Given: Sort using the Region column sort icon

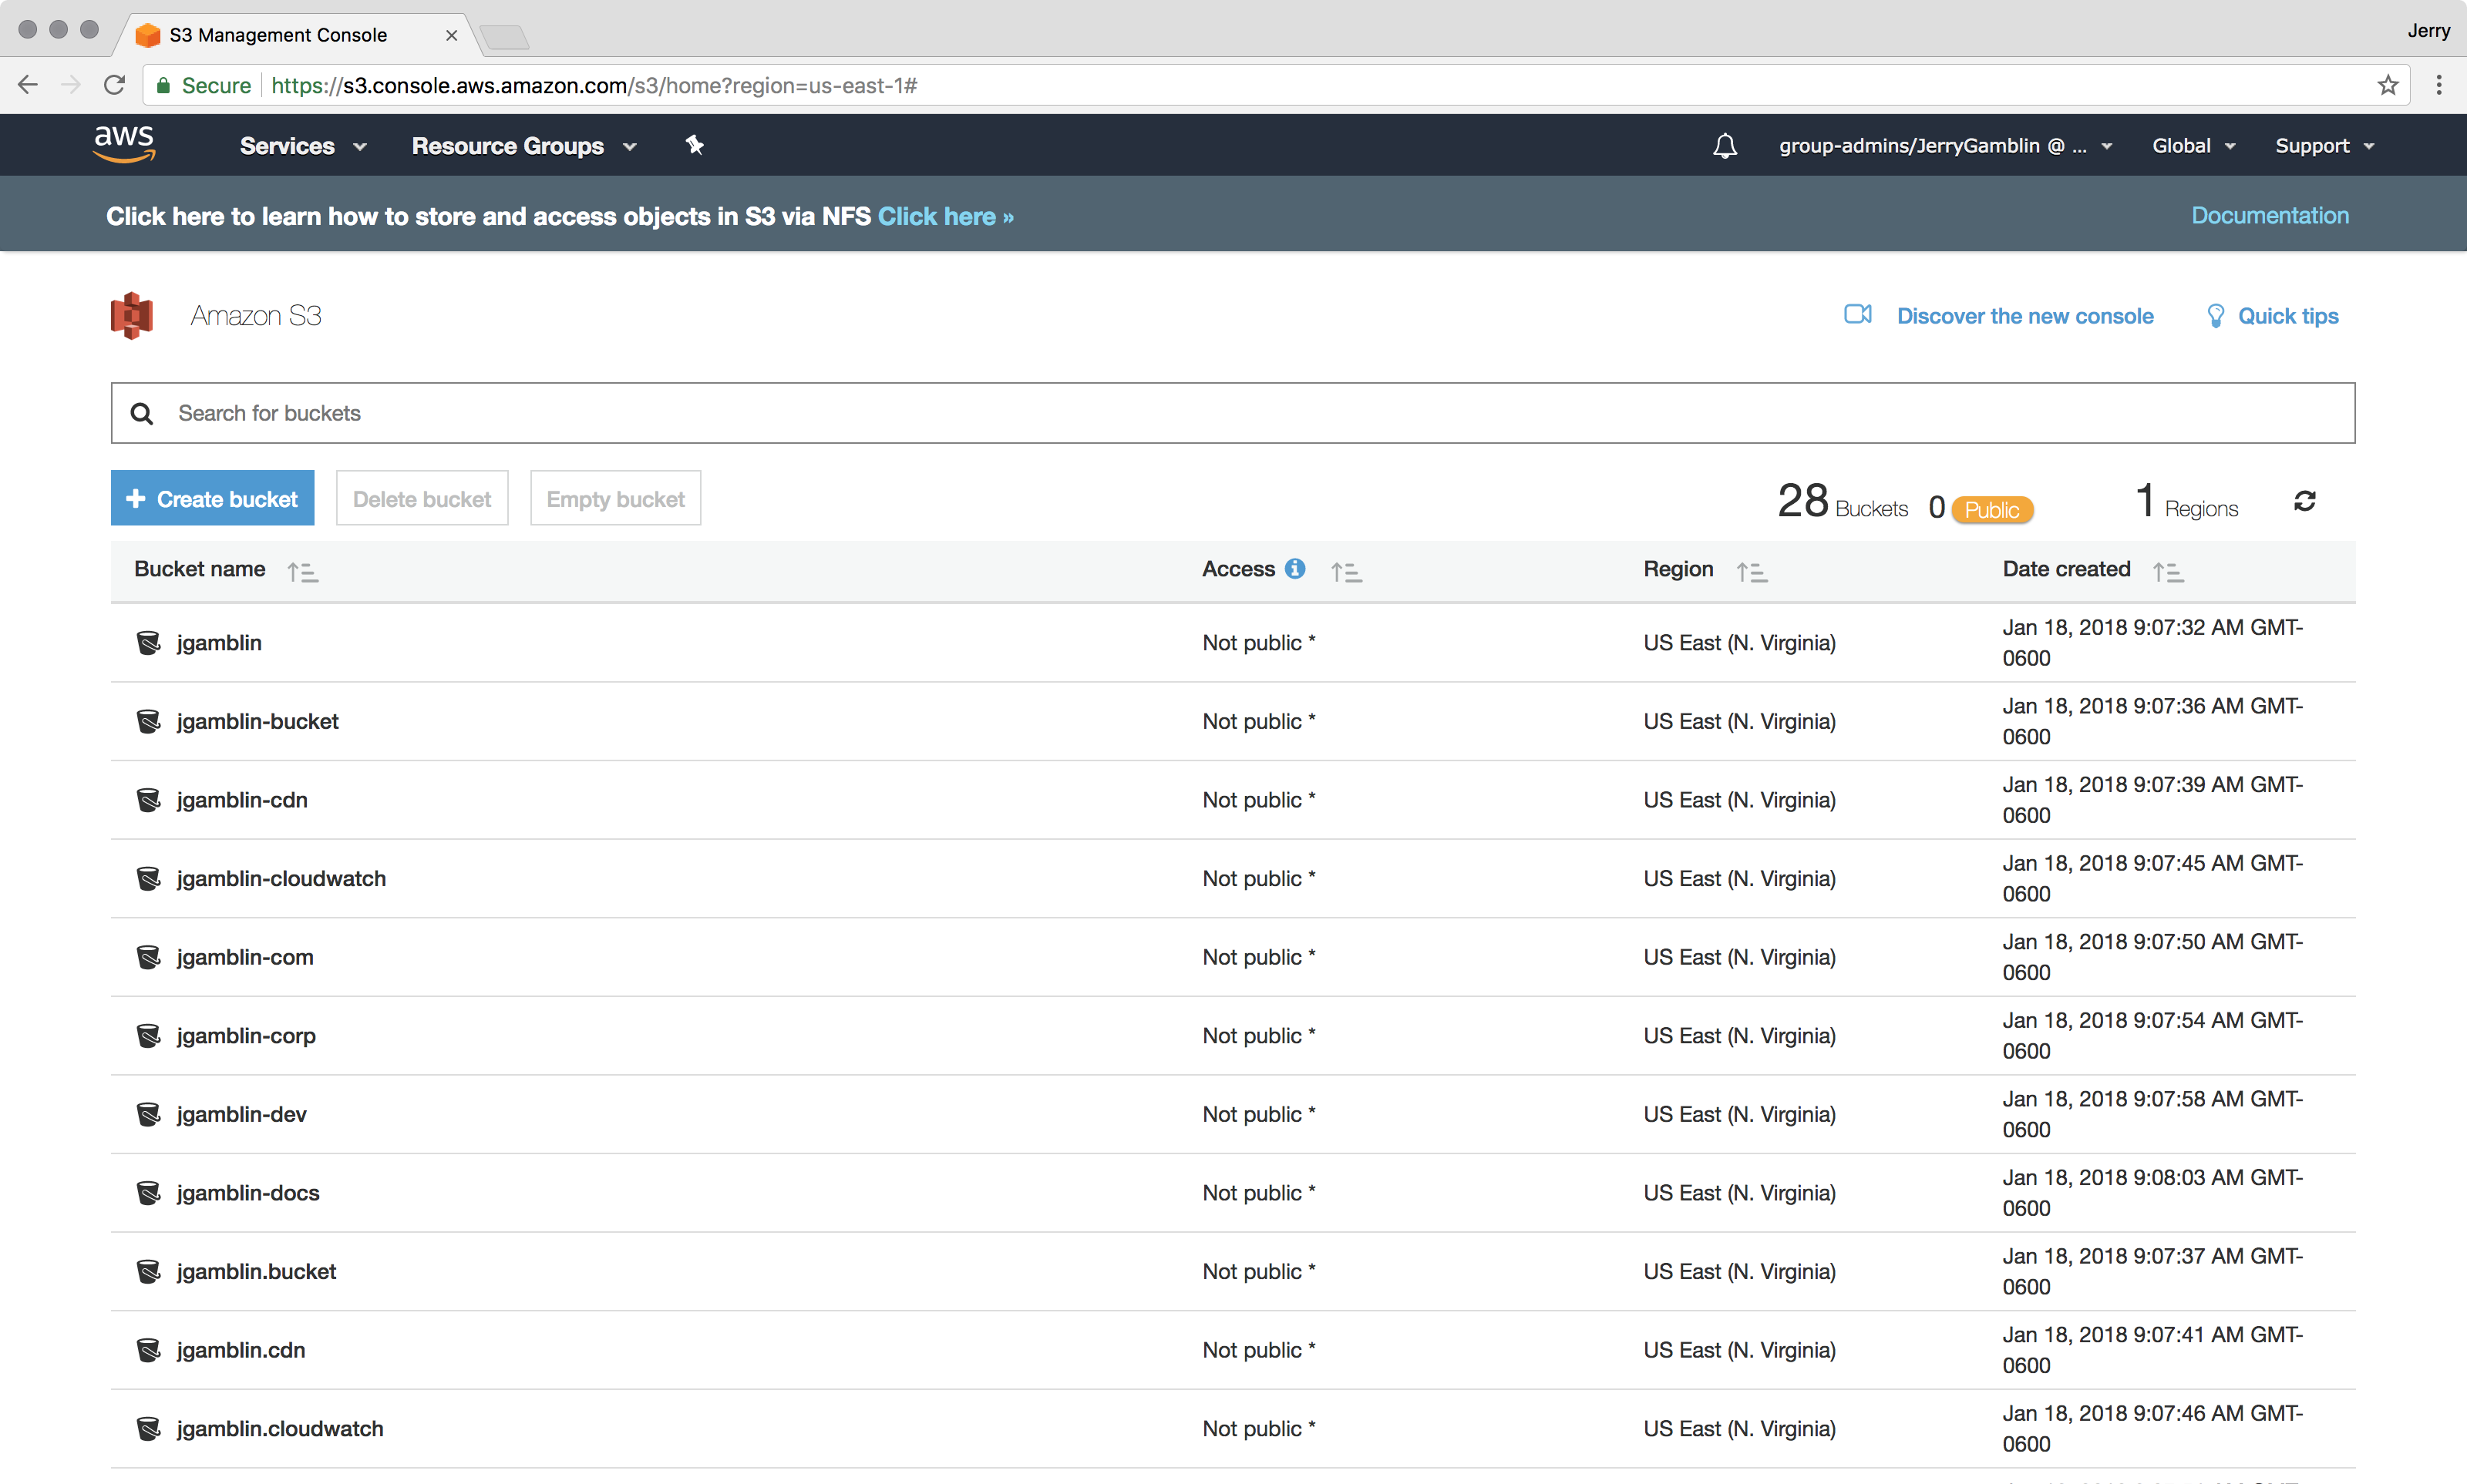Looking at the screenshot, I should (1751, 571).
